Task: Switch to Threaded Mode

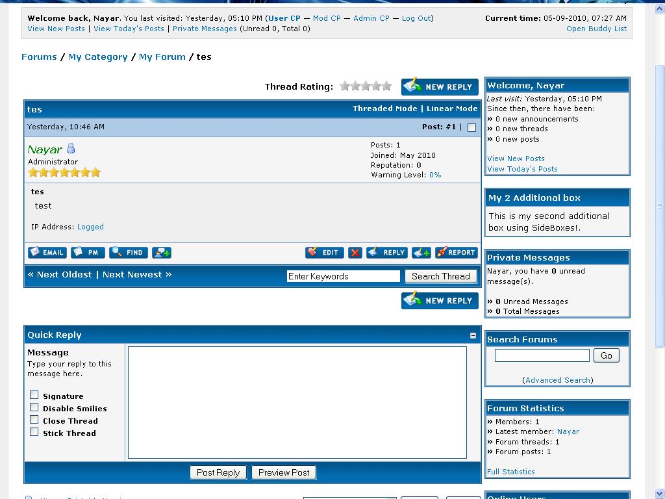Action: (384, 109)
